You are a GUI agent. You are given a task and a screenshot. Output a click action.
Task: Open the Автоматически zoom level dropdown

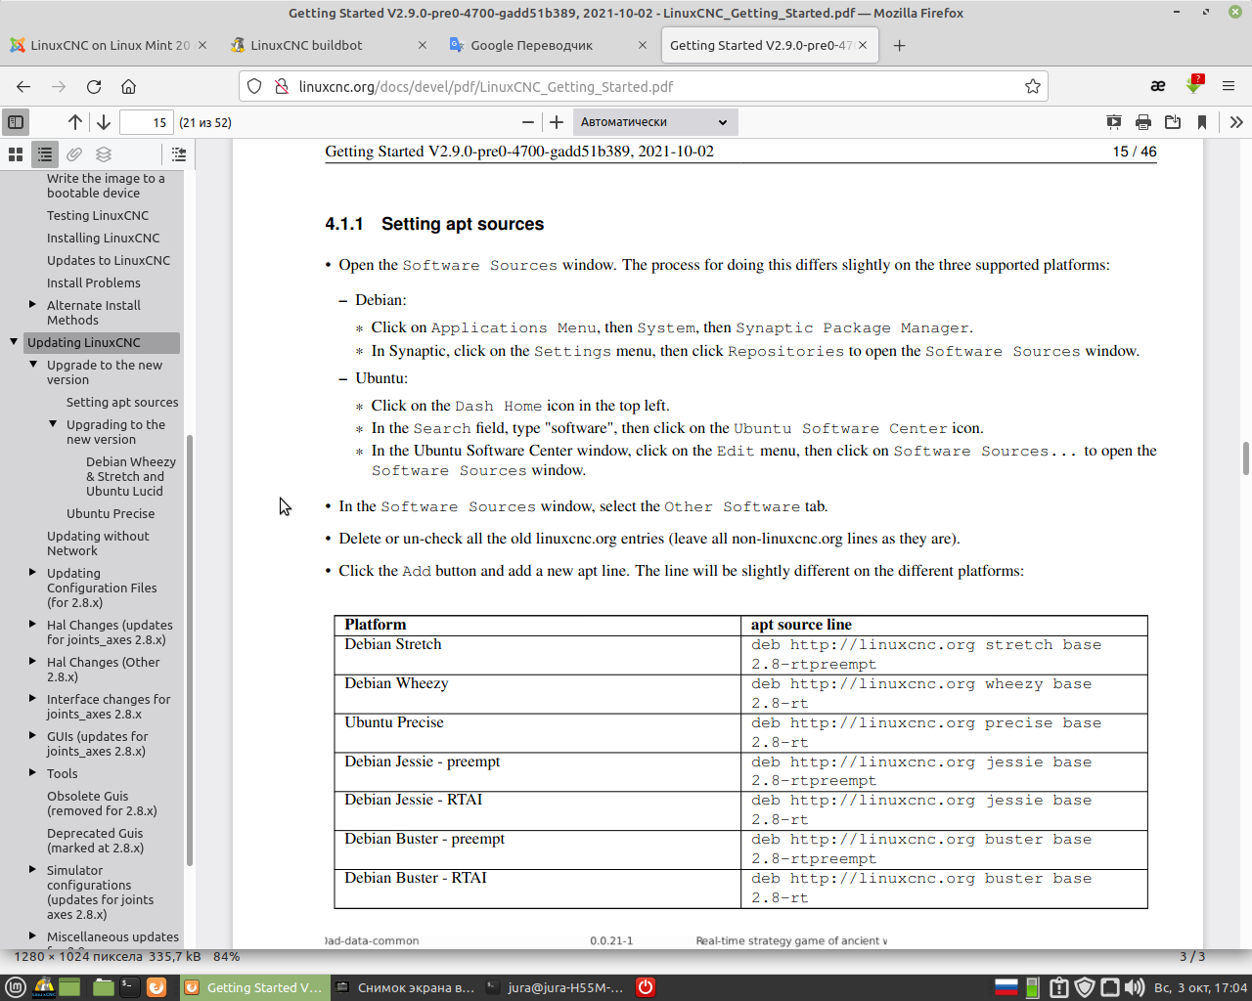pyautogui.click(x=654, y=122)
